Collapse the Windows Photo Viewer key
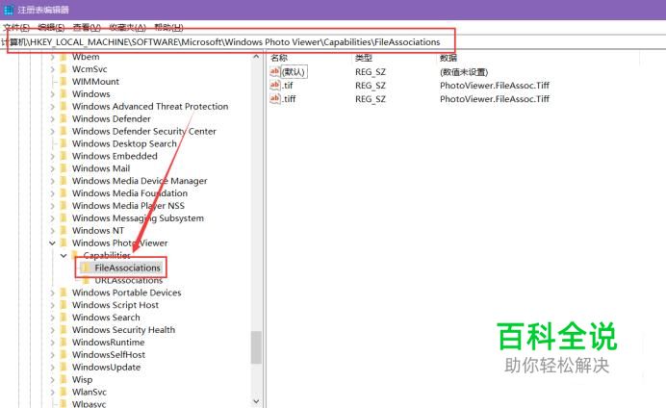Viewport: 666px width, 408px height. click(52, 242)
